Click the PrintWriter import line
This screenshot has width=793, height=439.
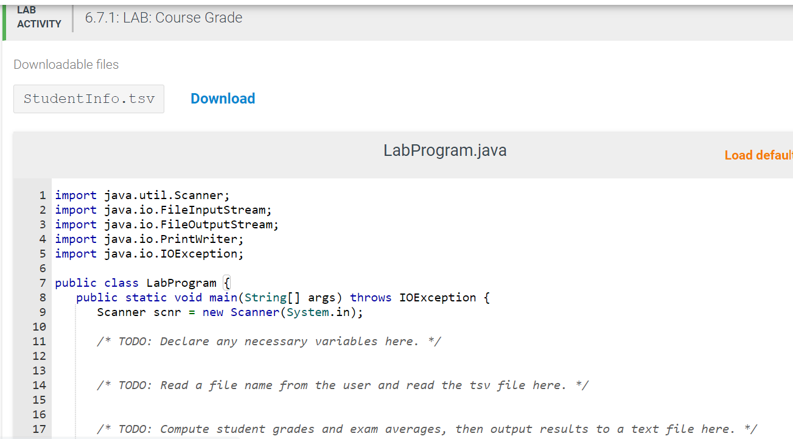point(148,239)
